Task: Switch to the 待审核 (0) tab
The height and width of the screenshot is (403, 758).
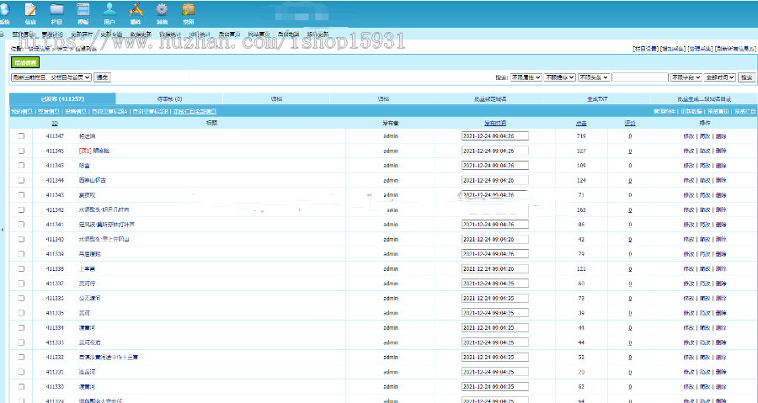Action: (169, 99)
